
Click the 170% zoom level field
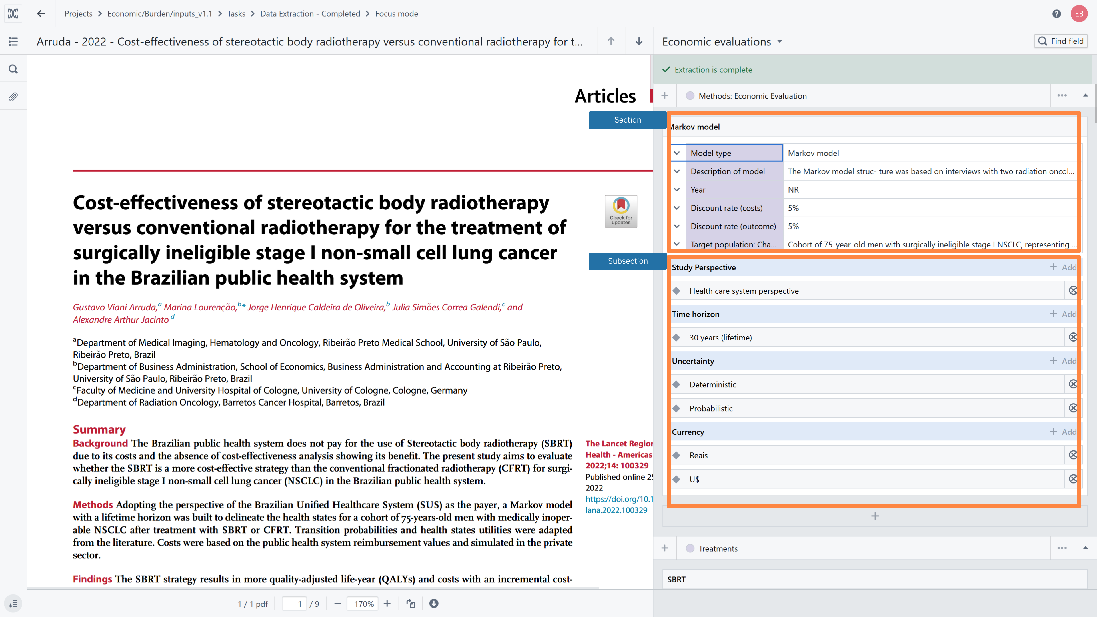[x=363, y=604]
